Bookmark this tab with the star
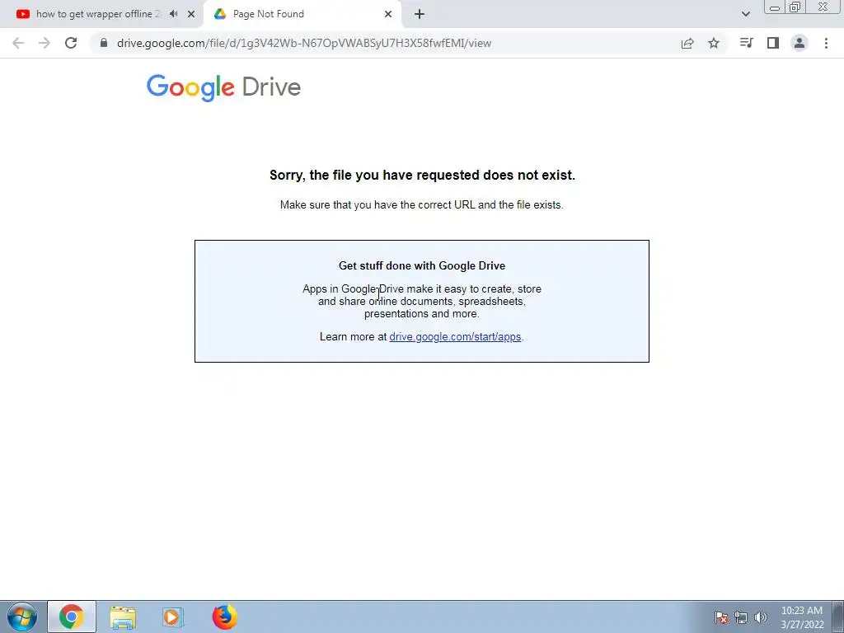Screen dimensions: 844x633 [714, 43]
